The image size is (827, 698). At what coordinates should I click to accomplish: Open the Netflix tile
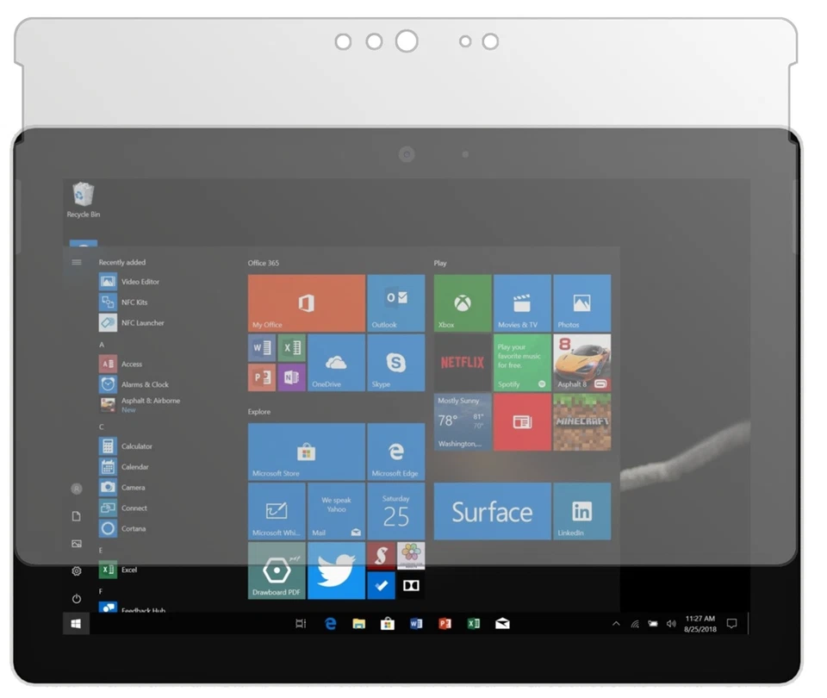click(x=462, y=362)
